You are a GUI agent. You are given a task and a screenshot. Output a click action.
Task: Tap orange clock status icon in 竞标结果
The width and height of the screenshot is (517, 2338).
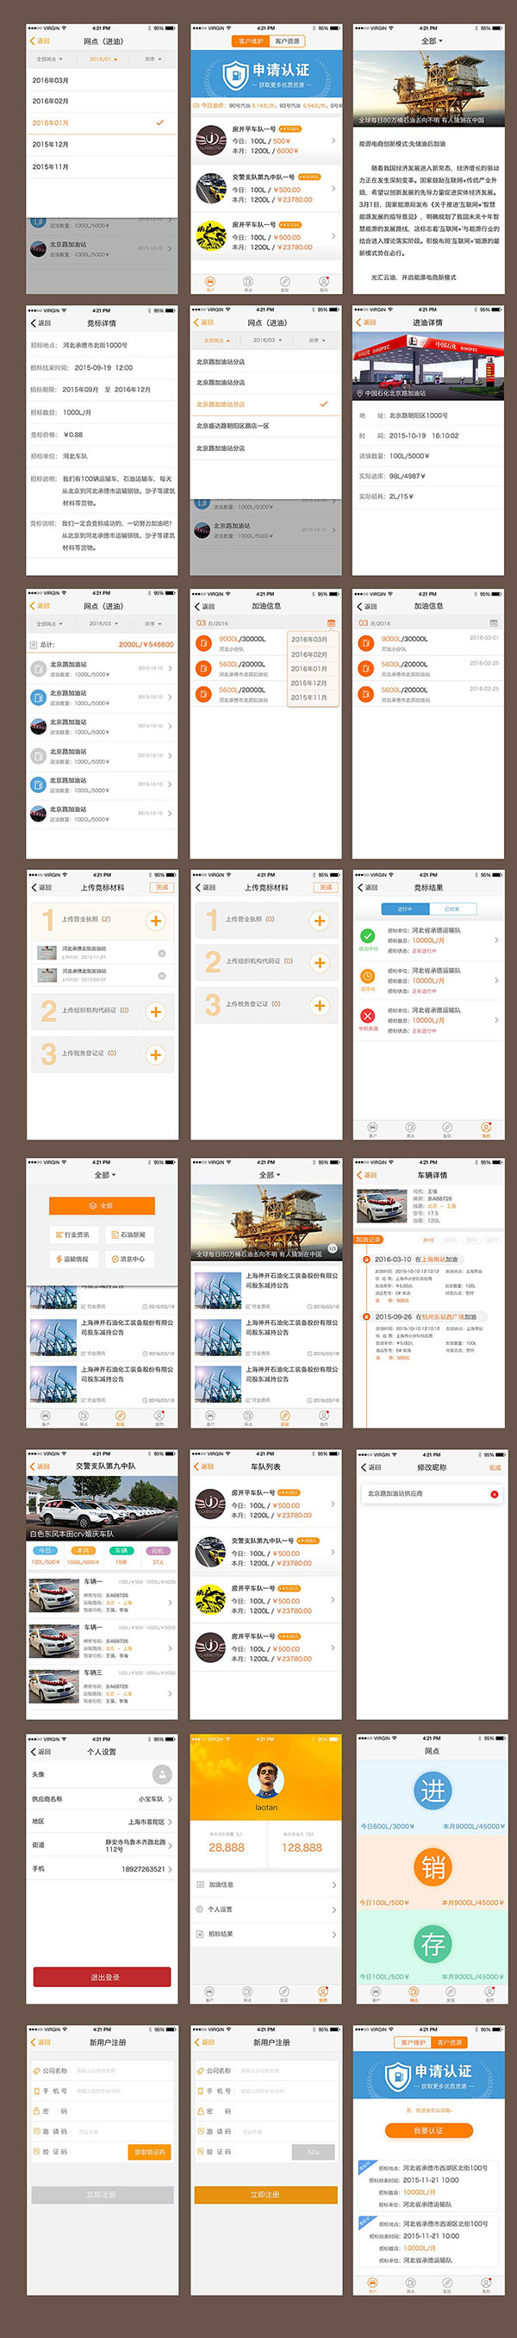(x=367, y=976)
